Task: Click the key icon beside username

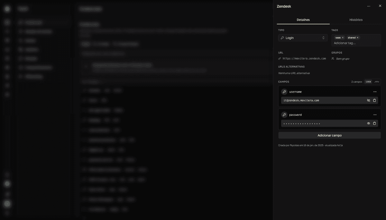Action: click(284, 92)
